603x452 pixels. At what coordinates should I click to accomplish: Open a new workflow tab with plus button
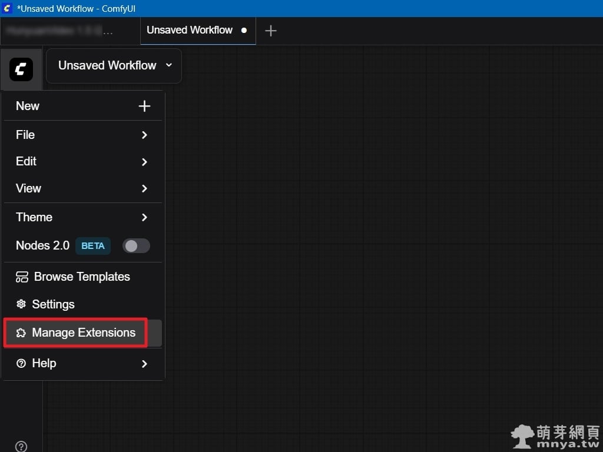point(270,31)
